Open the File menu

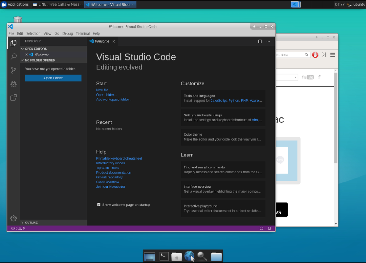click(11, 34)
